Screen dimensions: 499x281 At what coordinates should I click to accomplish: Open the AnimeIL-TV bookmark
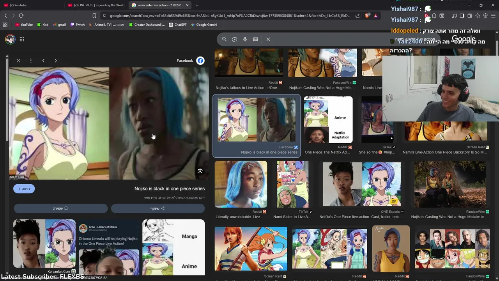coord(106,25)
